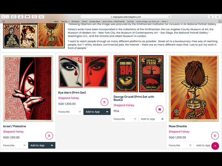
Task: Favourite the George Orwell print set
Action: (125, 119)
